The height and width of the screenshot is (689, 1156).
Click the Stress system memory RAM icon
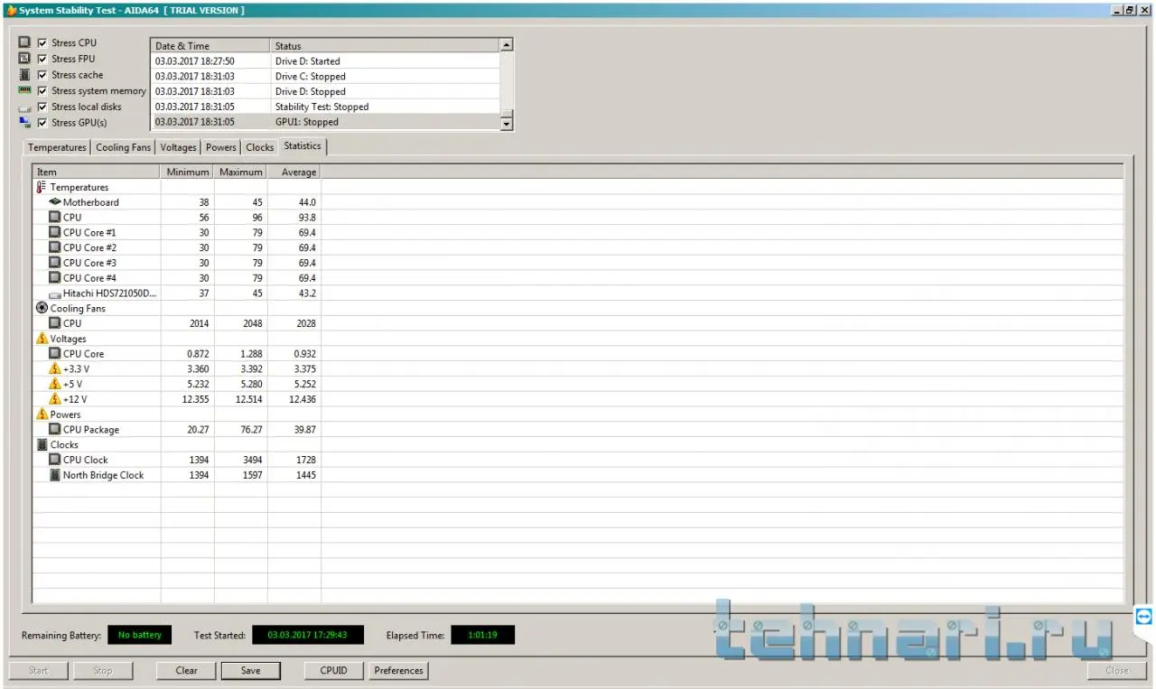click(24, 90)
